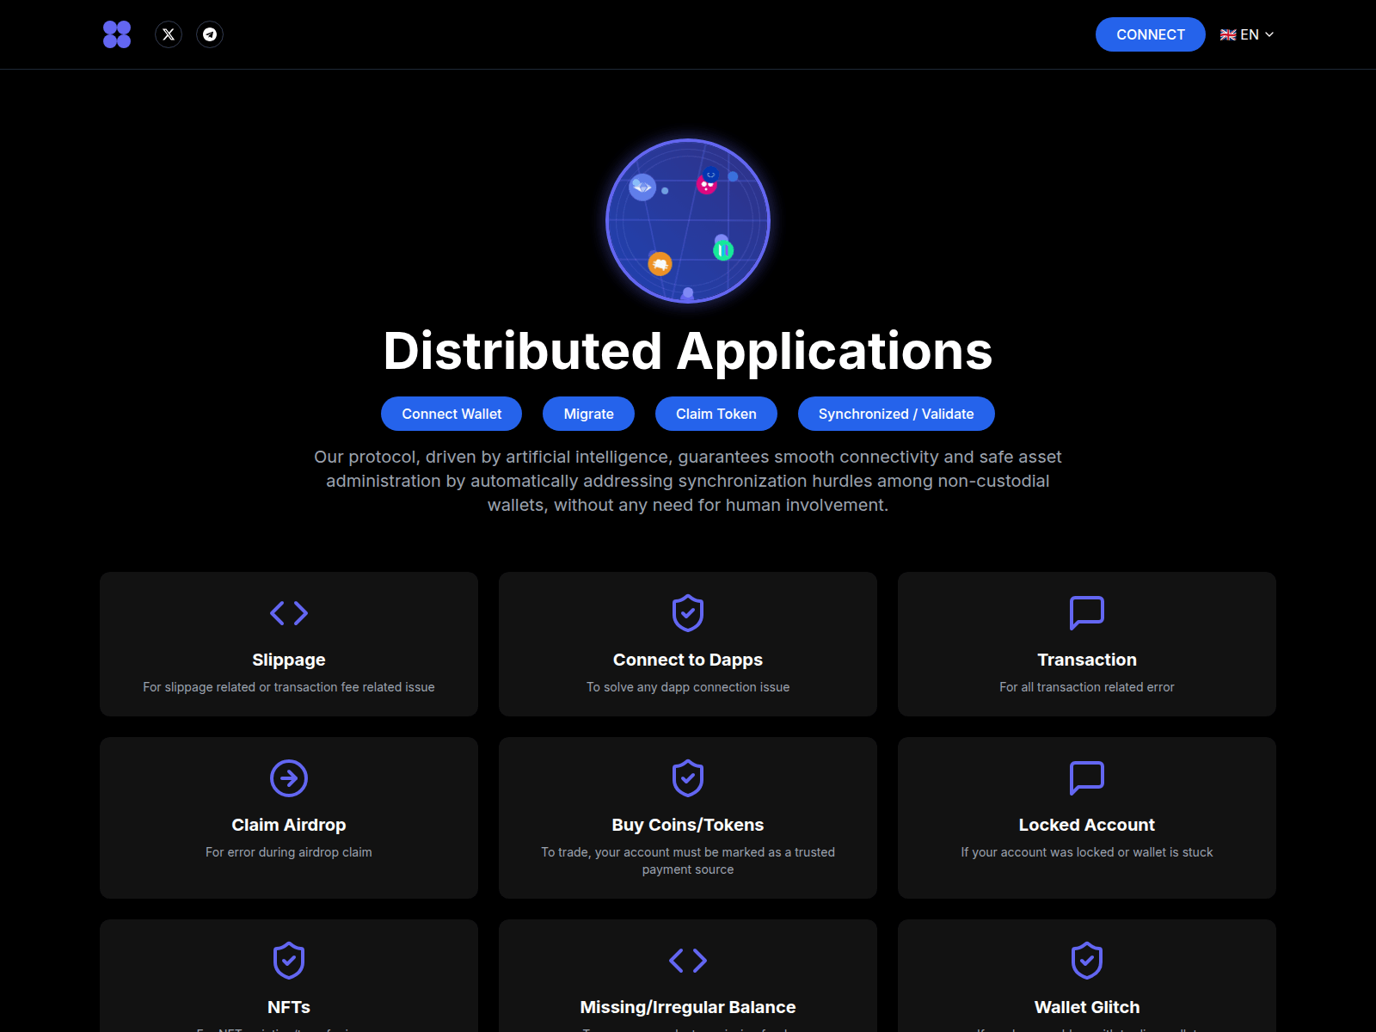This screenshot has width=1376, height=1032.
Task: Click 'If your account was locked or wallet is stuck'
Action: coord(1087,852)
